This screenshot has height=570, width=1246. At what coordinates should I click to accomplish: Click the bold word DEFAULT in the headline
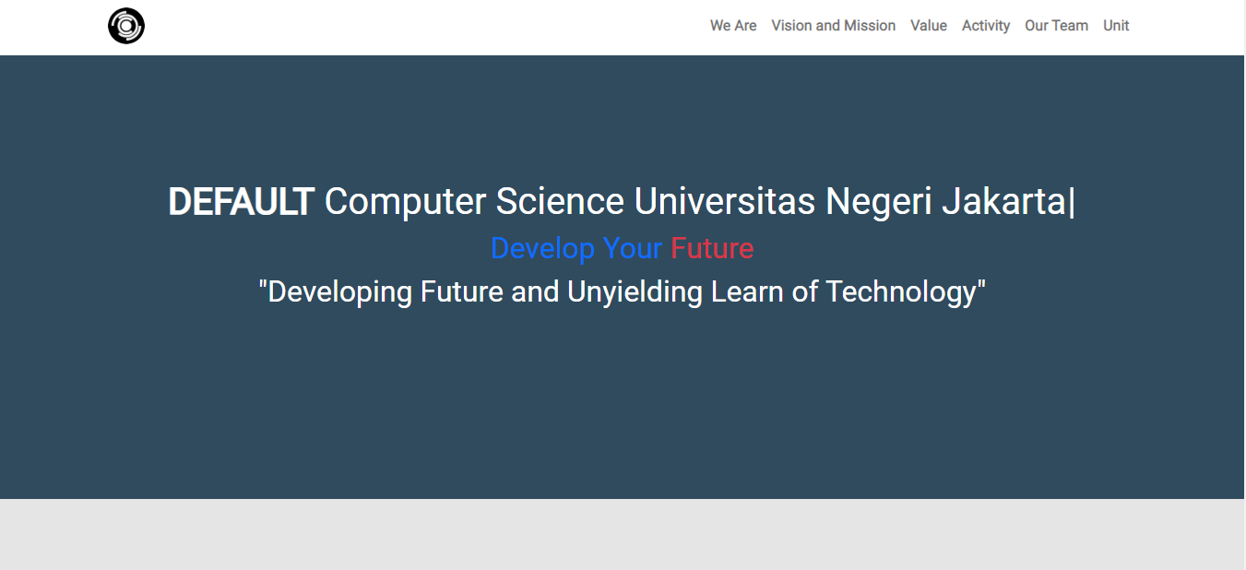[x=241, y=201]
